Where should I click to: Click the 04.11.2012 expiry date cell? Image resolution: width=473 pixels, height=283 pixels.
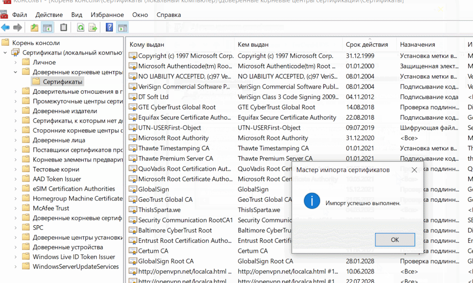coord(360,97)
